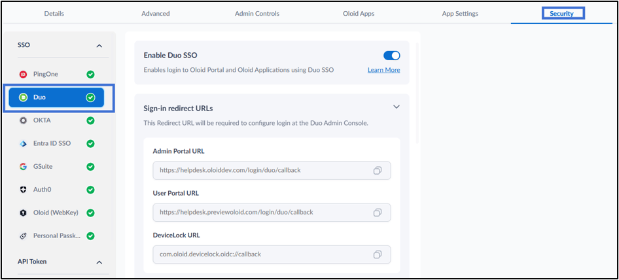This screenshot has height=280, width=619.
Task: Click the API Token section heading
Action: pos(32,262)
